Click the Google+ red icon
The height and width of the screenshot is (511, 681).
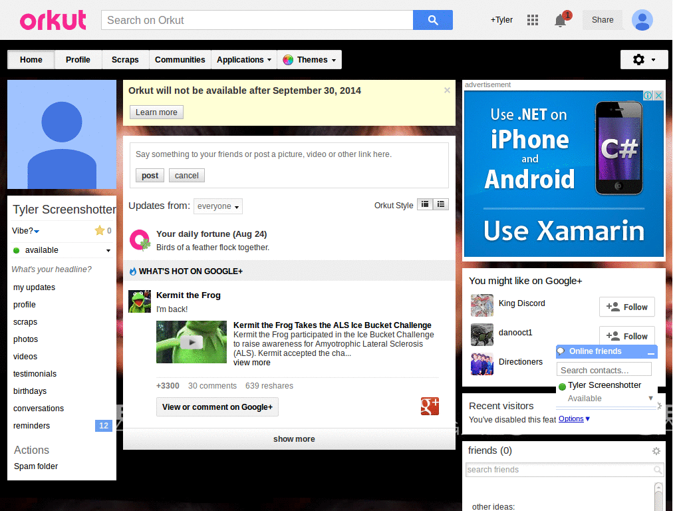(430, 407)
